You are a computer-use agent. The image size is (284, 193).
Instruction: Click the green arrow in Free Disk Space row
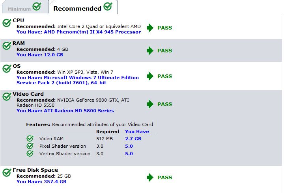pyautogui.click(x=150, y=178)
